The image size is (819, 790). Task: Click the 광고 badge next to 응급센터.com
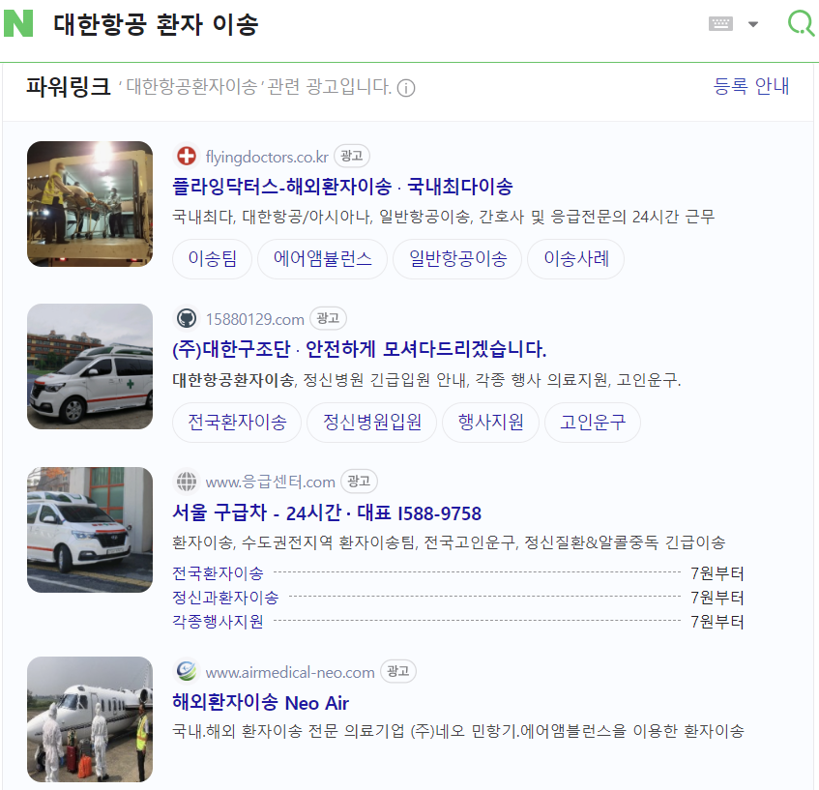(x=359, y=482)
